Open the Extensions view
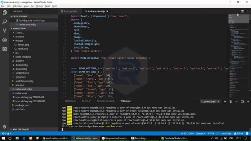The image size is (251, 141). (4, 49)
